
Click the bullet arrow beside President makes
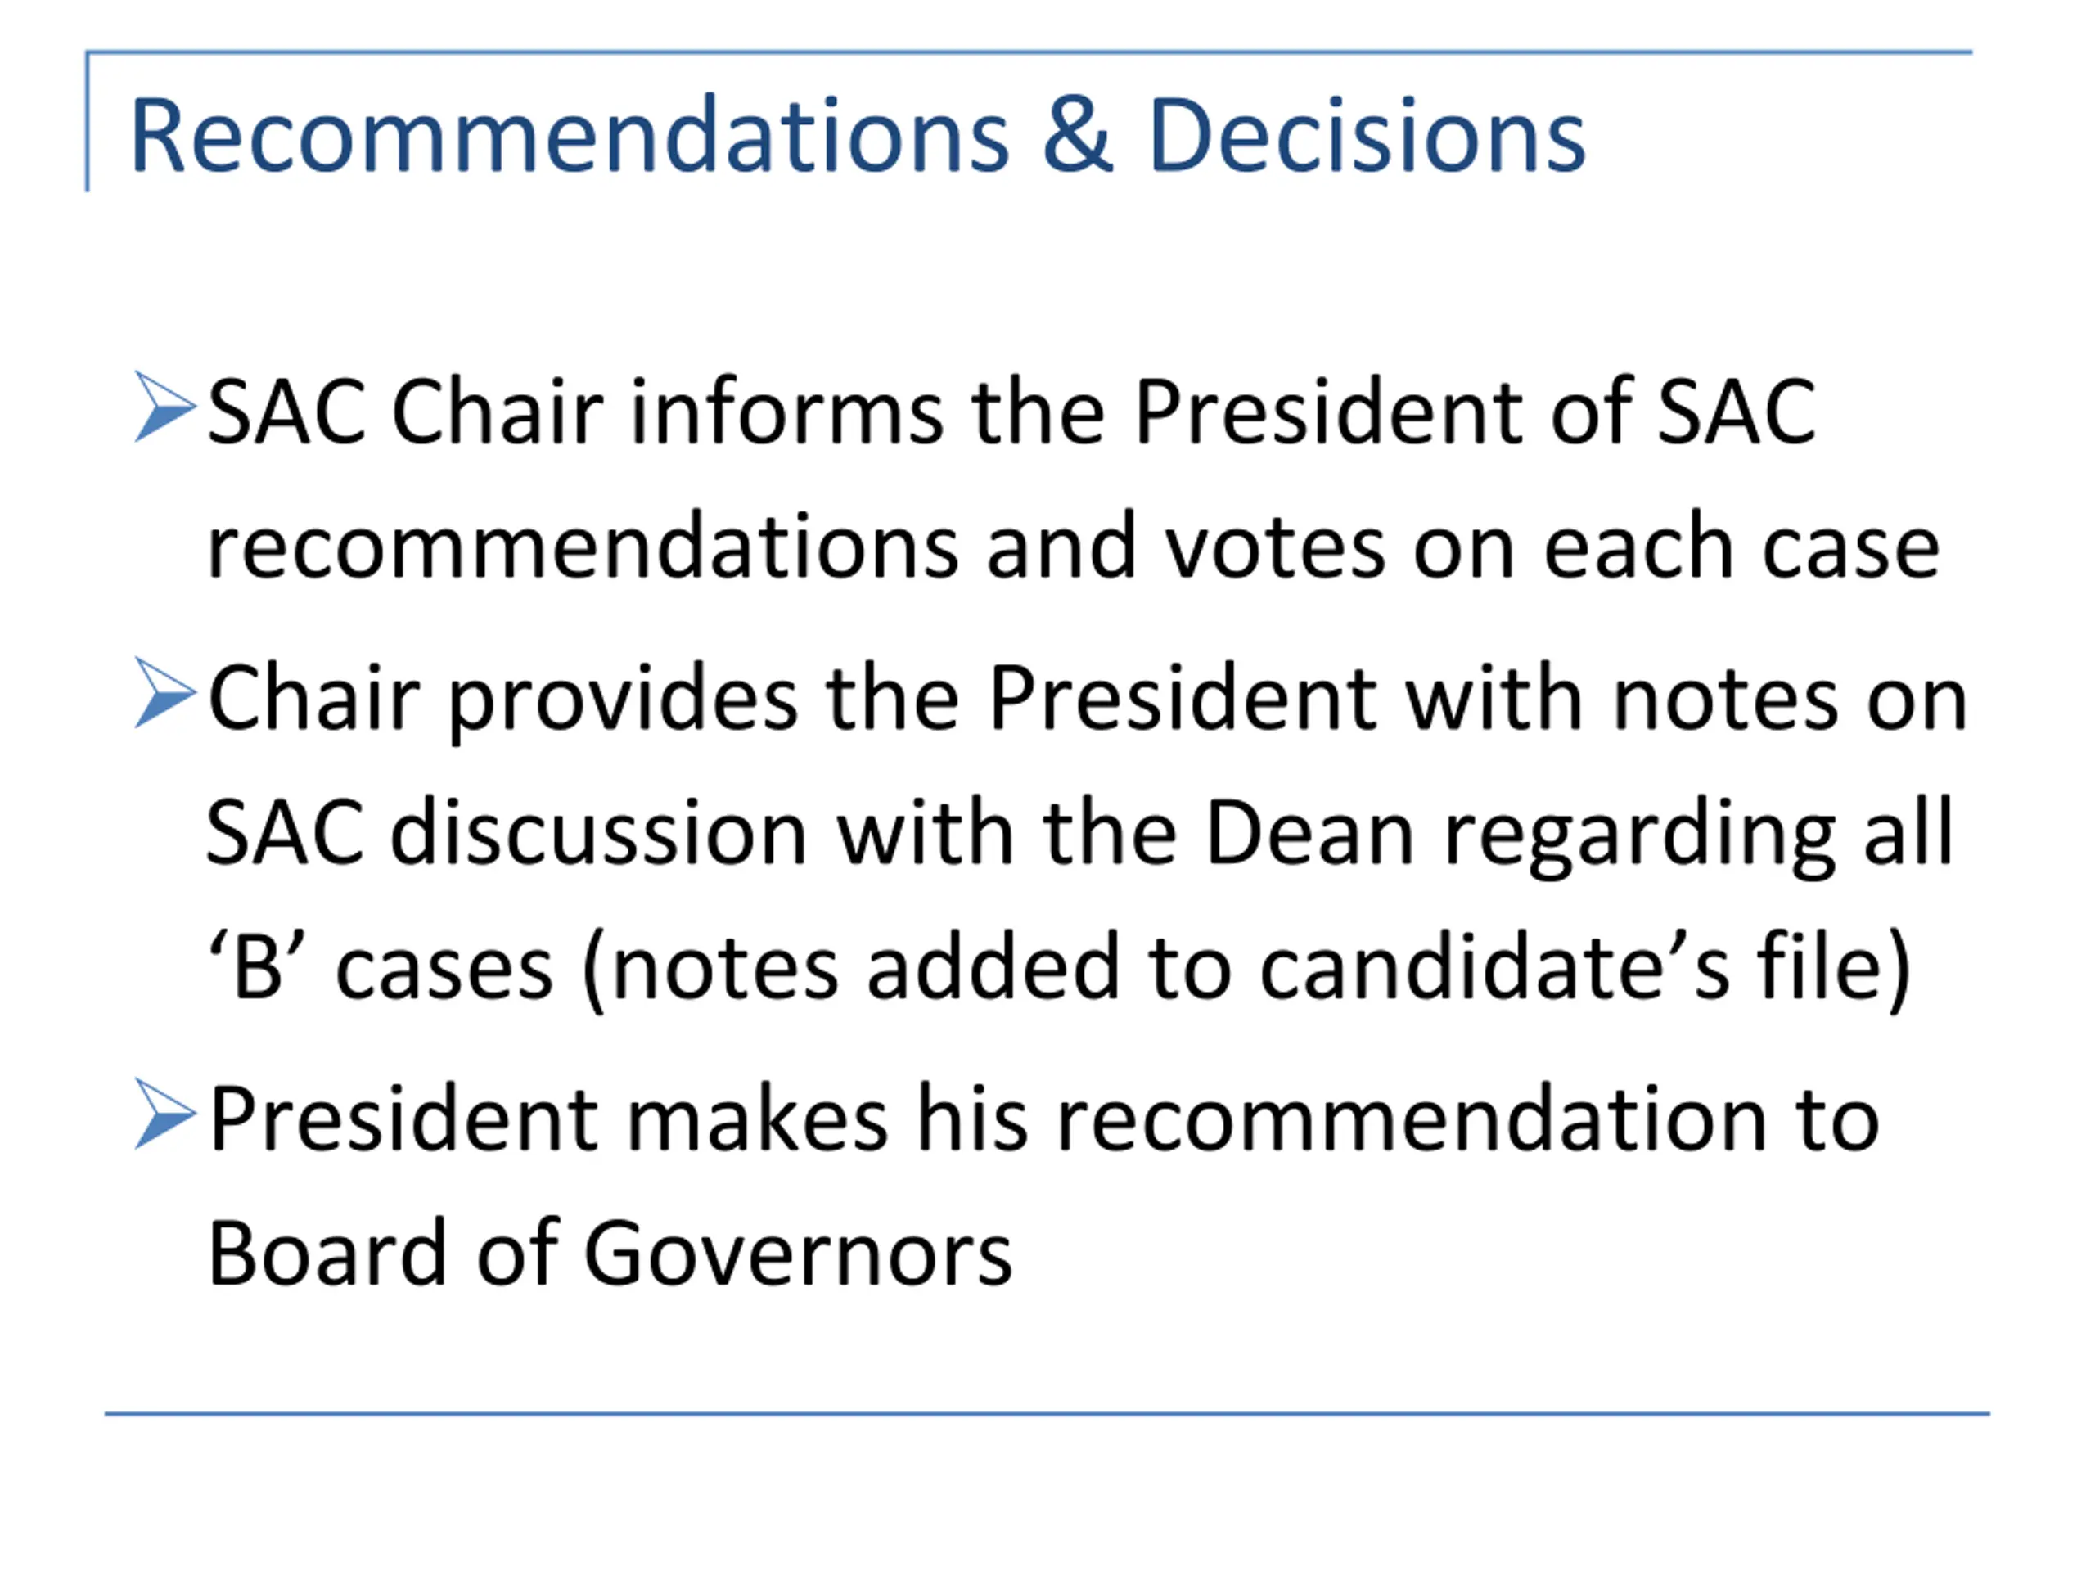coord(166,1114)
